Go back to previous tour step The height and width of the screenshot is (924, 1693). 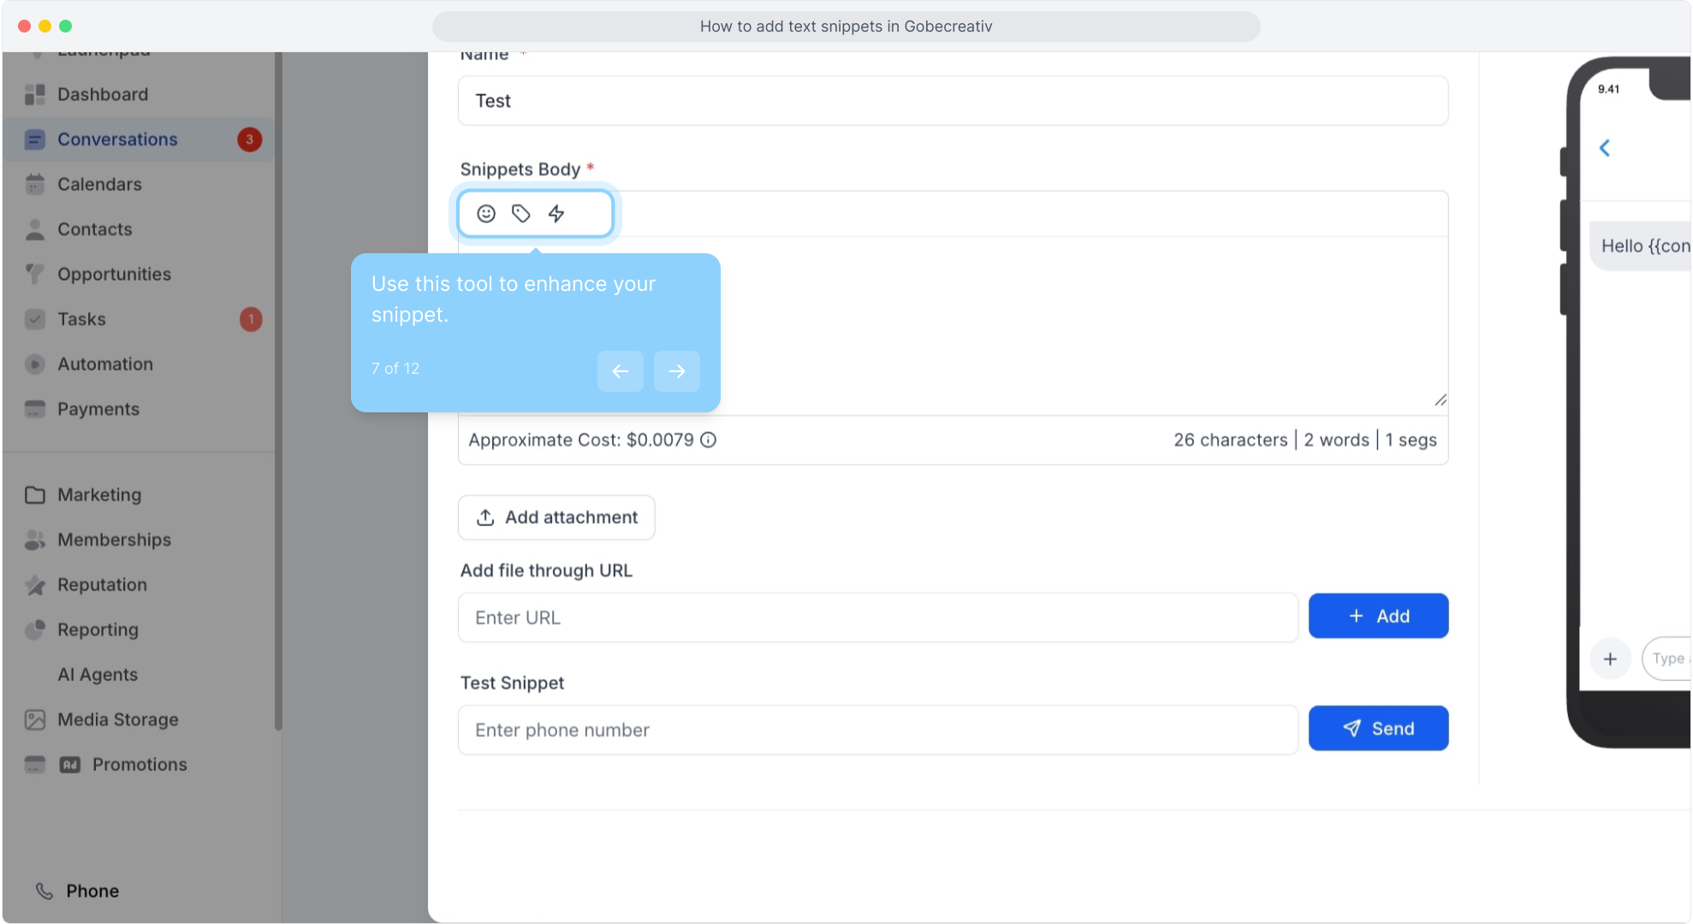(620, 371)
